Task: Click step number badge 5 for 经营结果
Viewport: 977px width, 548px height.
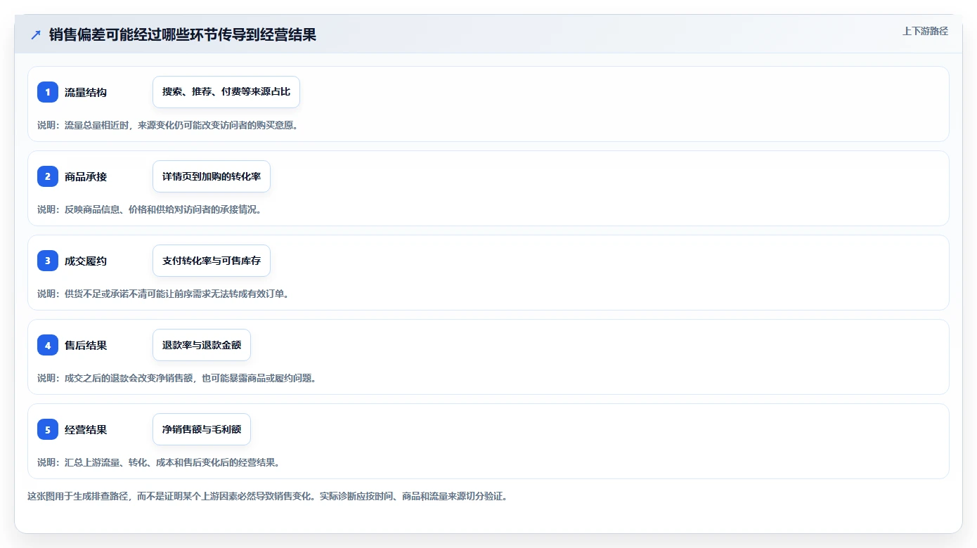Action: click(48, 429)
